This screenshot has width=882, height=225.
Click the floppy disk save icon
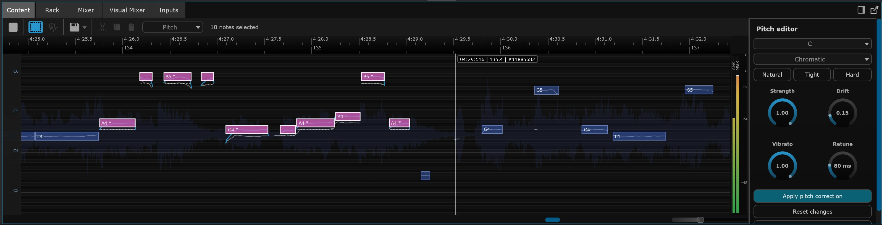pos(74,27)
